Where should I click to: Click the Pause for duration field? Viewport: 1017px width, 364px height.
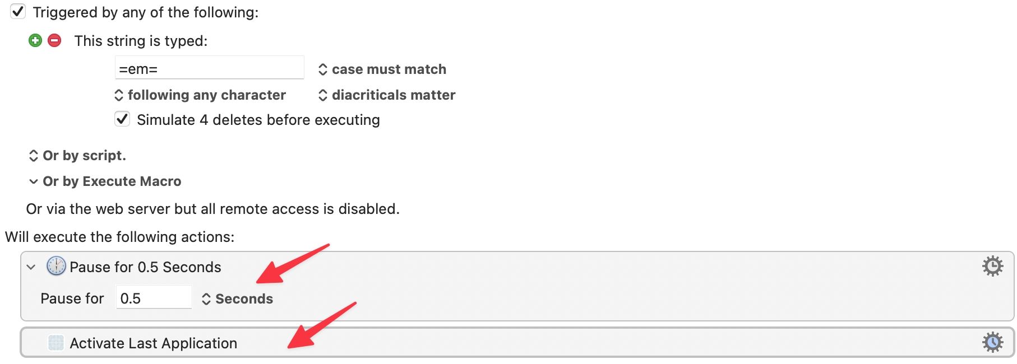[x=153, y=298]
